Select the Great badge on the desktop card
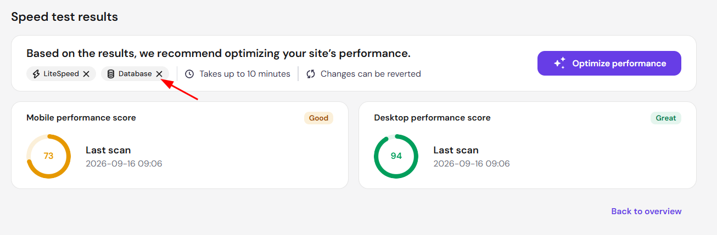 666,118
